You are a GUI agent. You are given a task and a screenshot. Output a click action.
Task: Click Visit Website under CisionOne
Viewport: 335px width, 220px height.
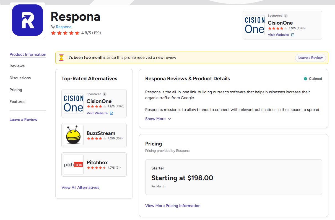tap(278, 35)
